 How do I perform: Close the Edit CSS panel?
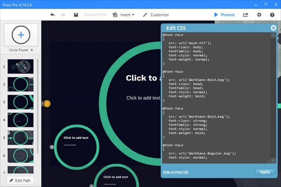274,28
